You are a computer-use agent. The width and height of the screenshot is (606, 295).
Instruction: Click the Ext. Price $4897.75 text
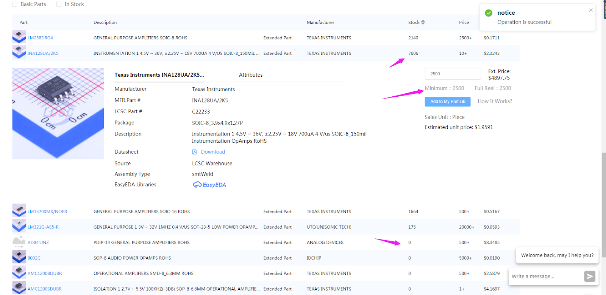499,74
